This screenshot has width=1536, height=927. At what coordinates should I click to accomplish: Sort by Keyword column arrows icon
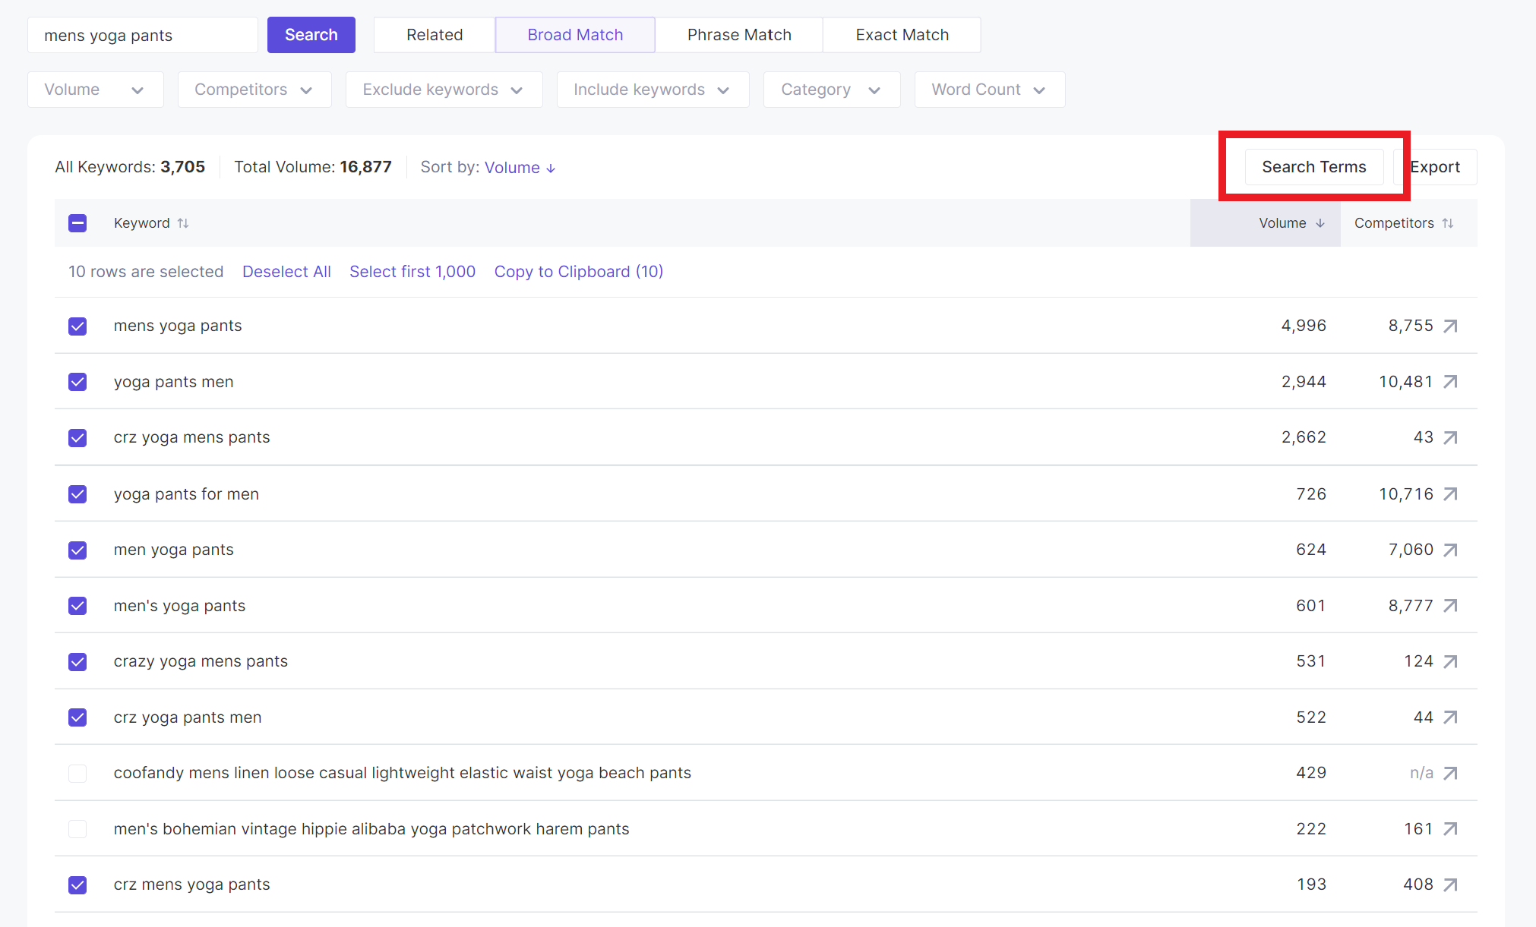point(183,223)
